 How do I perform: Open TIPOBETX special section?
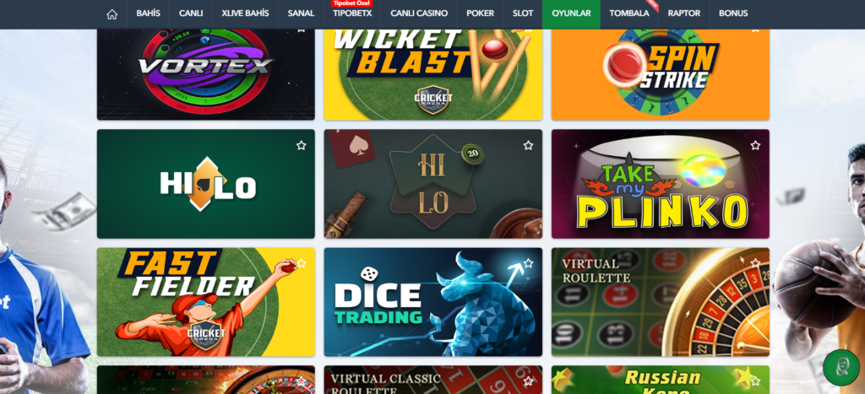click(352, 13)
